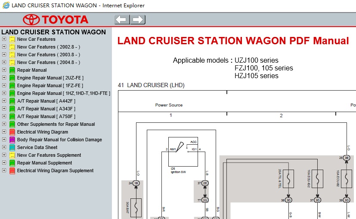The width and height of the screenshot is (356, 219).
Task: Open Engine Repair Manual [ 1HZ,1HD-T,1HD-FTE ]
Action: [x=64, y=93]
